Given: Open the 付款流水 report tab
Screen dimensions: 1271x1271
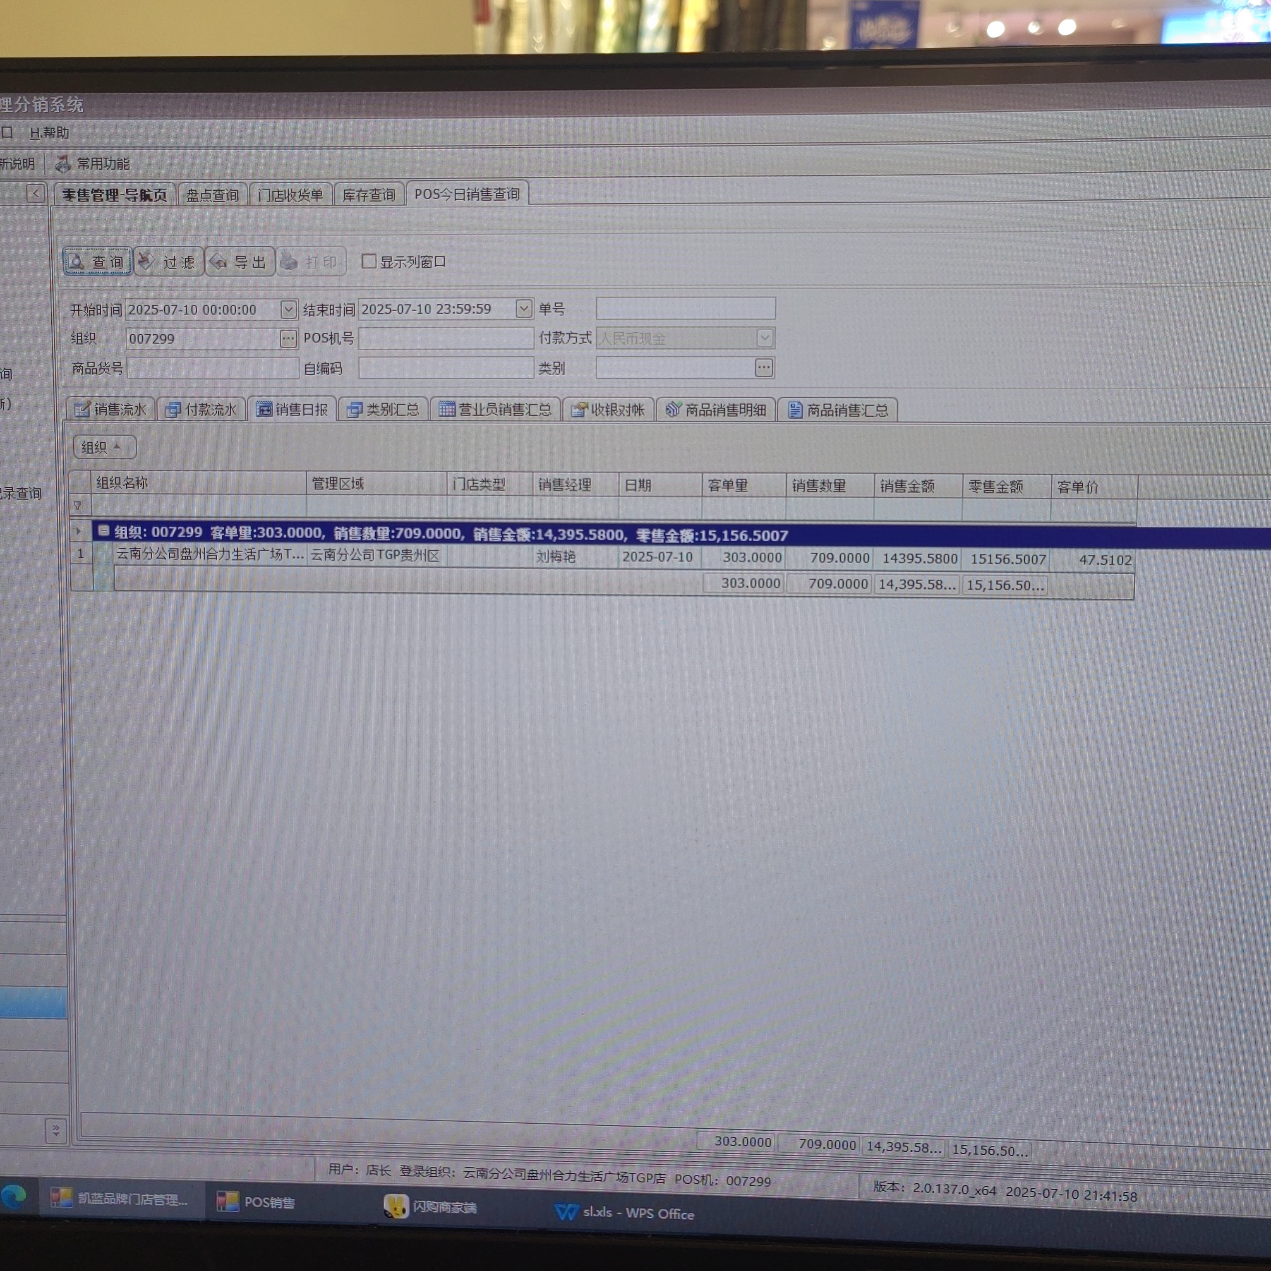Looking at the screenshot, I should [201, 409].
